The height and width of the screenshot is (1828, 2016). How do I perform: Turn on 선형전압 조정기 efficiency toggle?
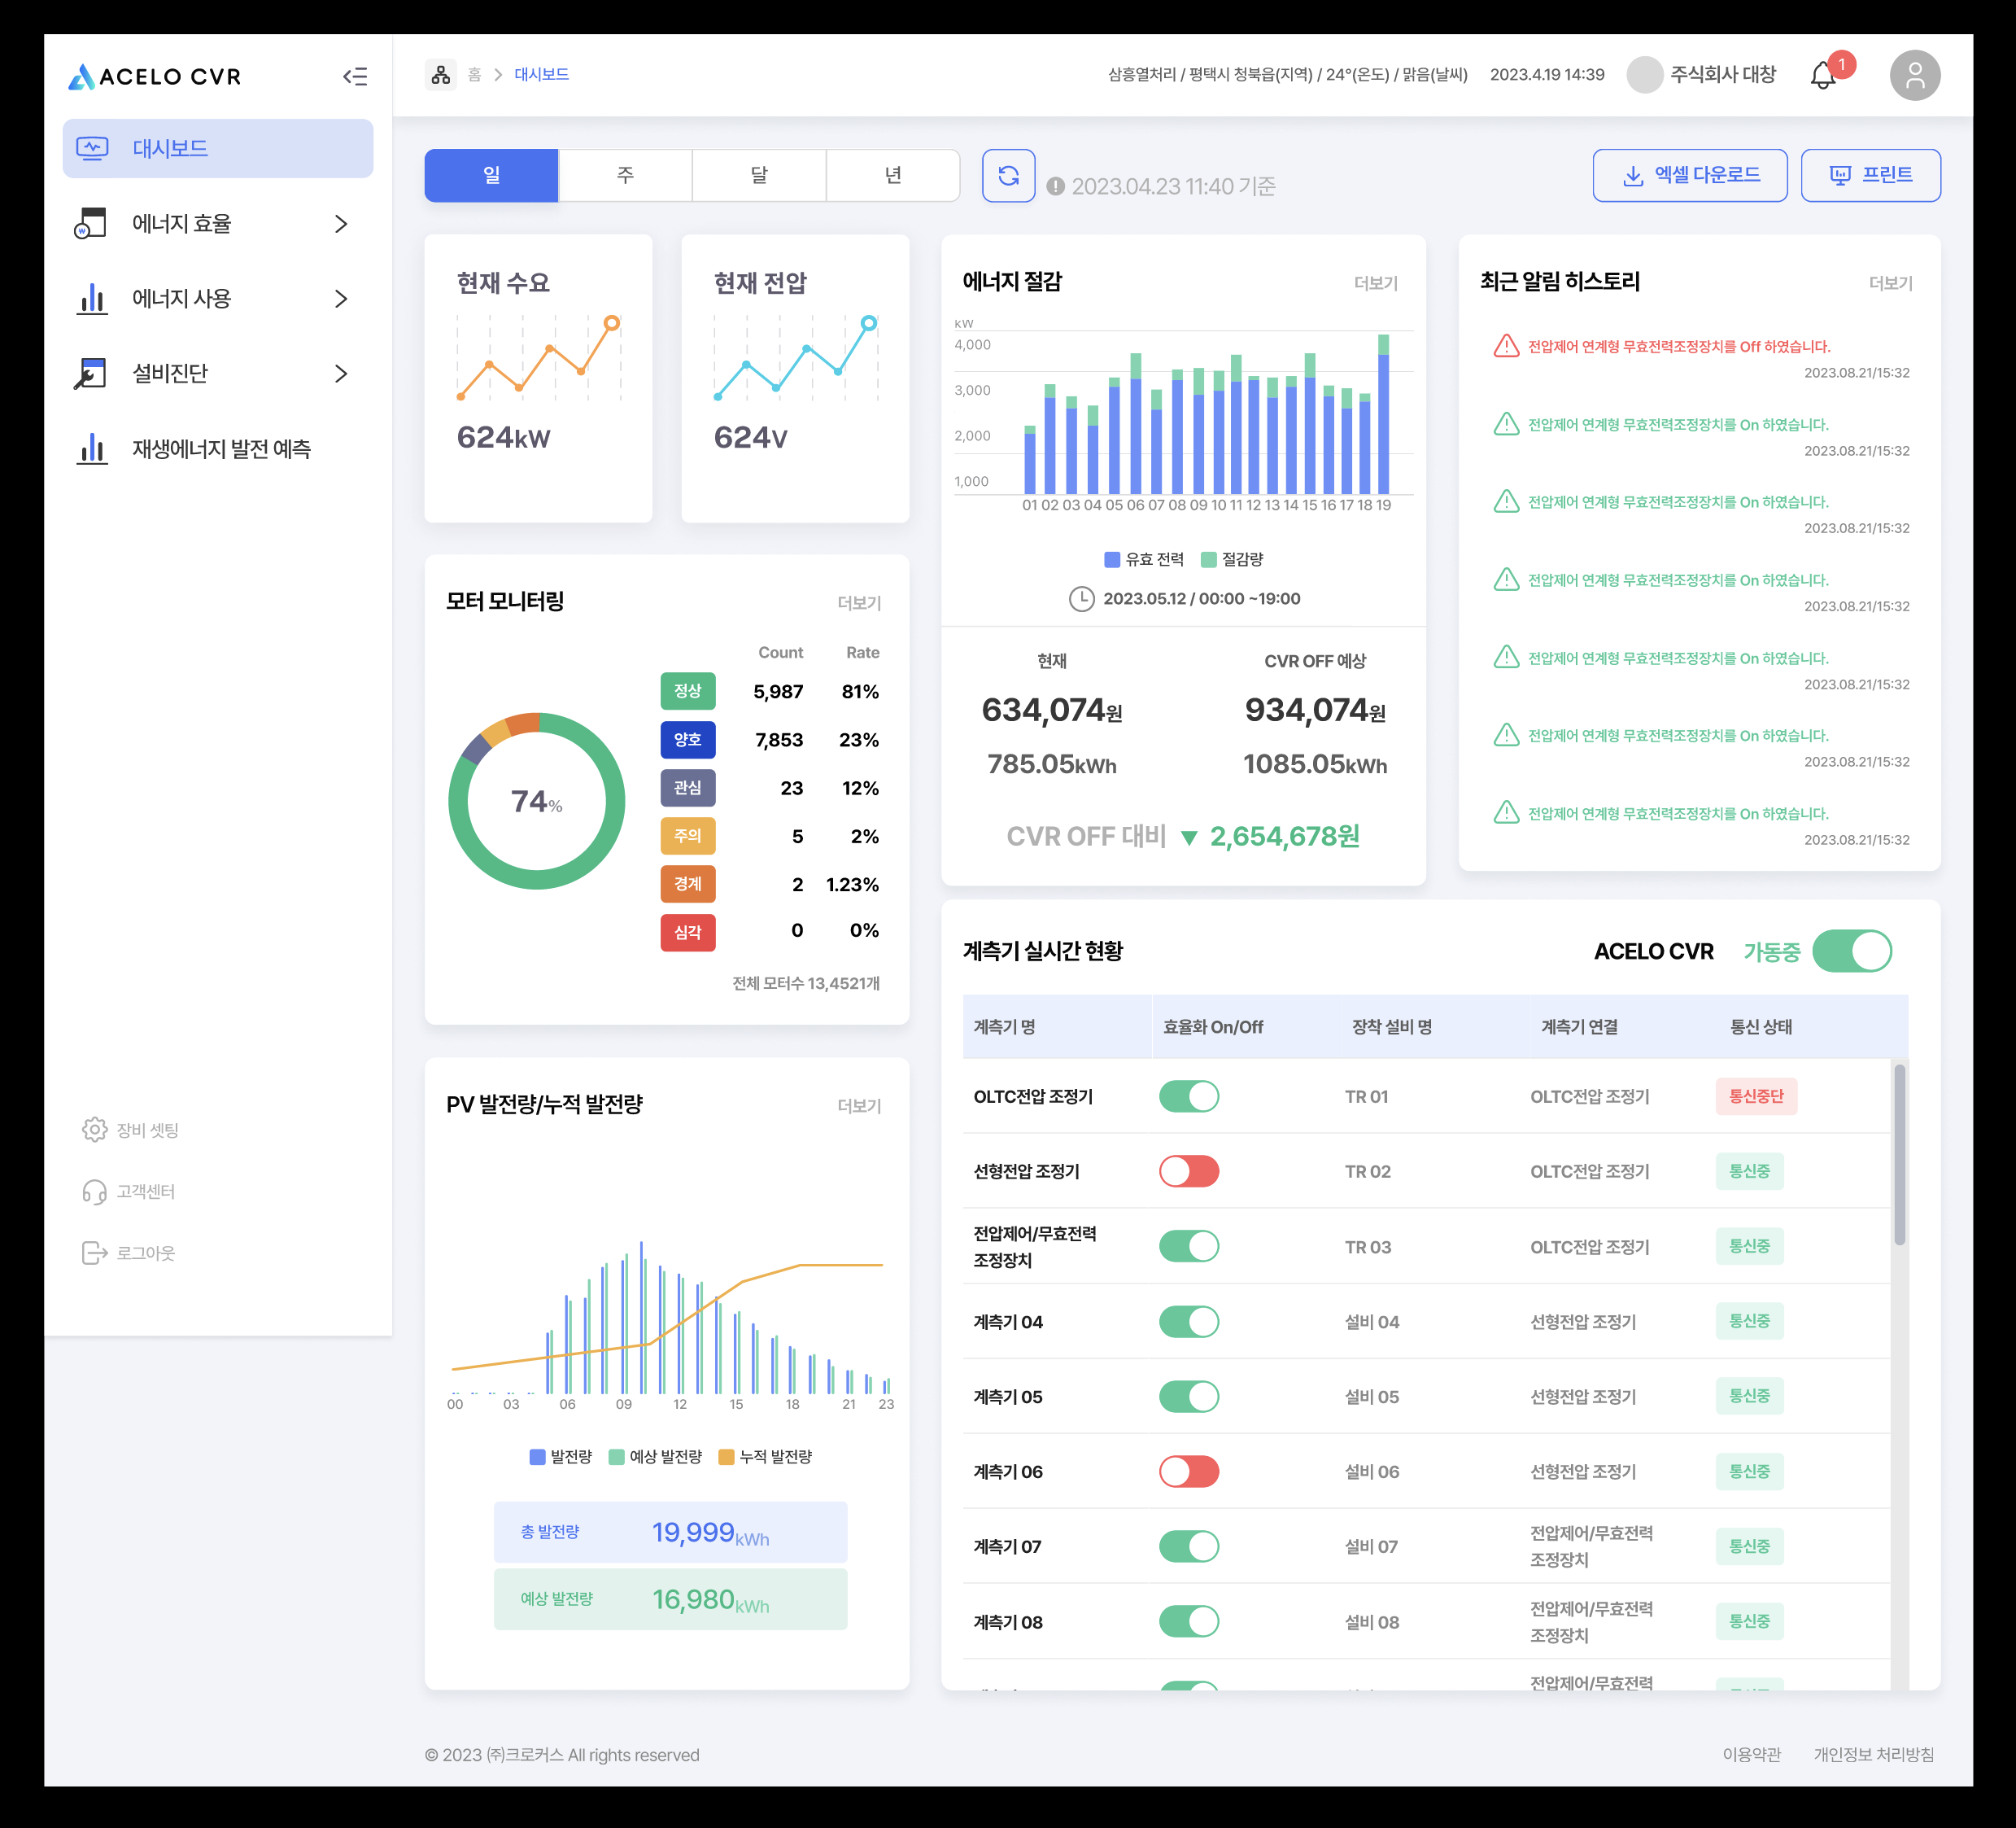tap(1189, 1172)
